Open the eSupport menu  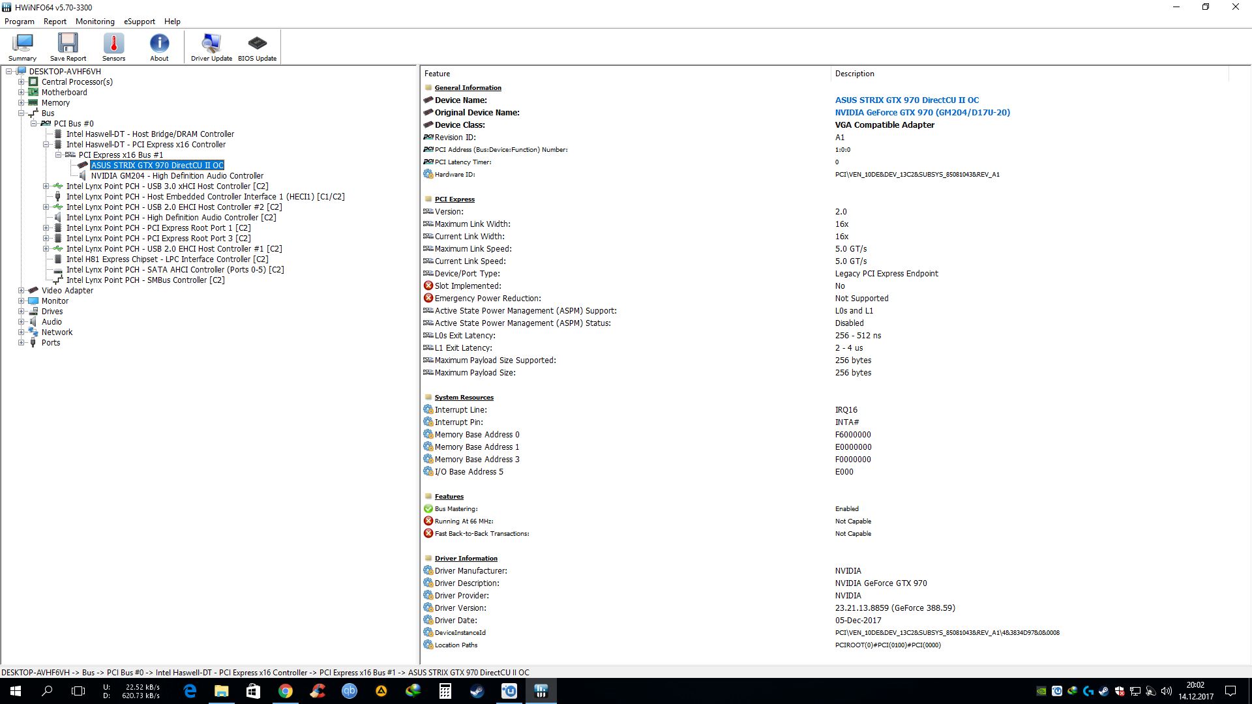pyautogui.click(x=140, y=22)
